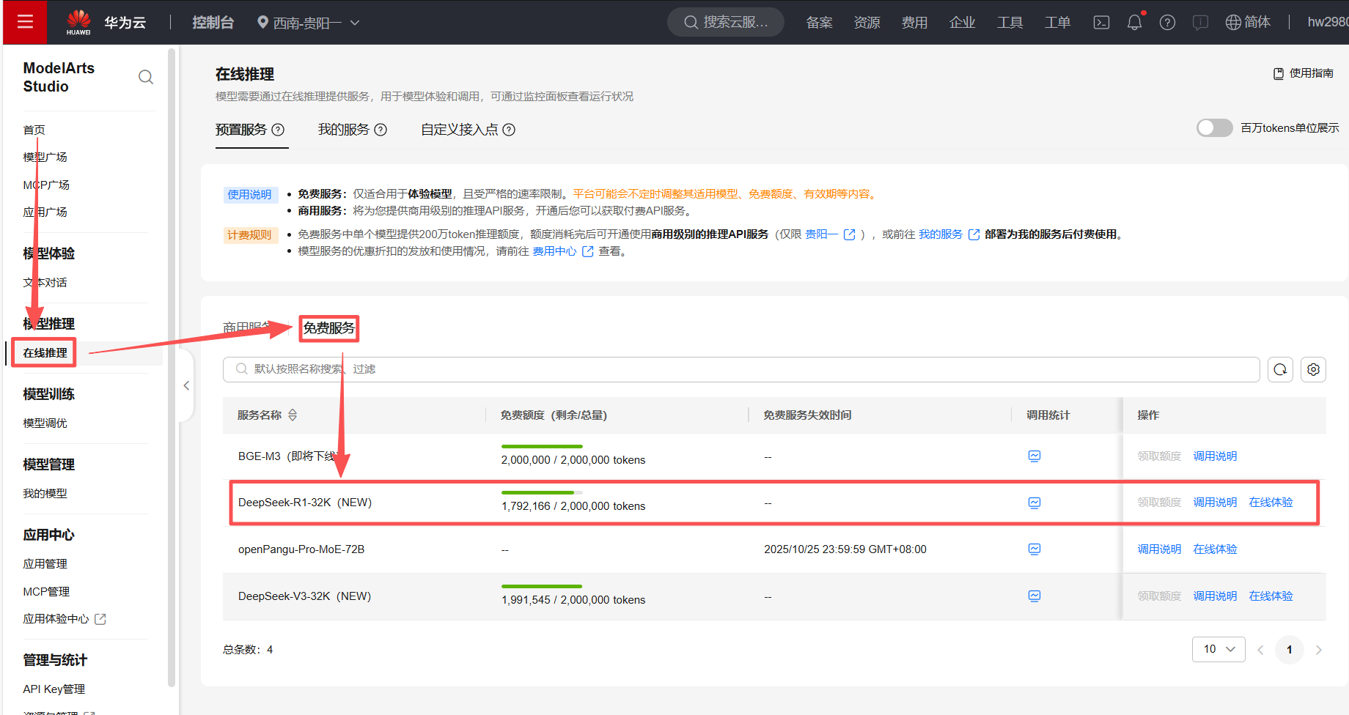Open 工单 in the top navigation

1058,23
